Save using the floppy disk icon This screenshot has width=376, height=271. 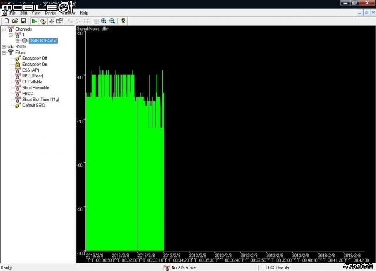click(23, 21)
